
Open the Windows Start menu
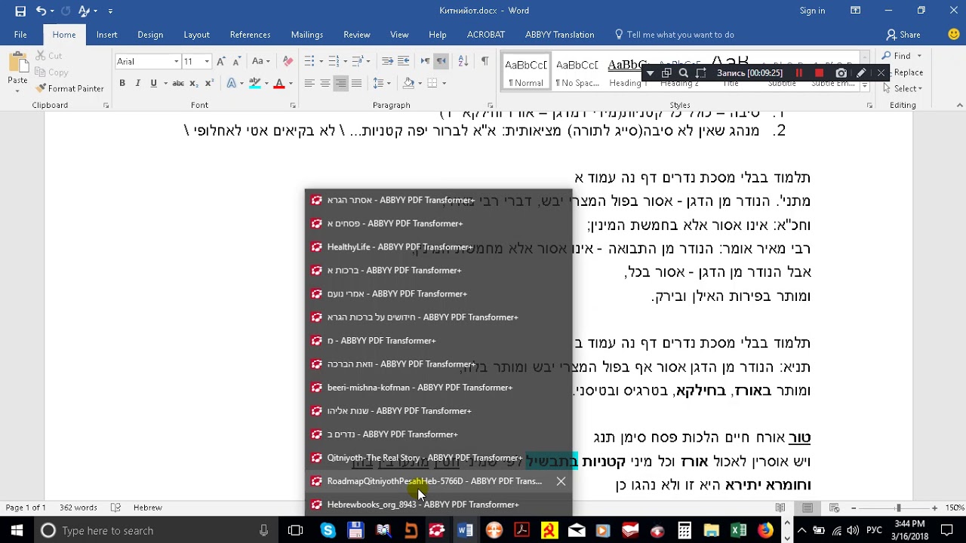(x=17, y=530)
